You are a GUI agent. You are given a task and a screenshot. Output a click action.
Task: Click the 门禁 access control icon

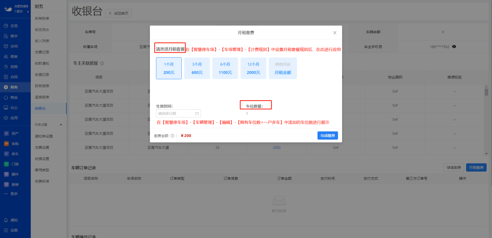click(6, 164)
